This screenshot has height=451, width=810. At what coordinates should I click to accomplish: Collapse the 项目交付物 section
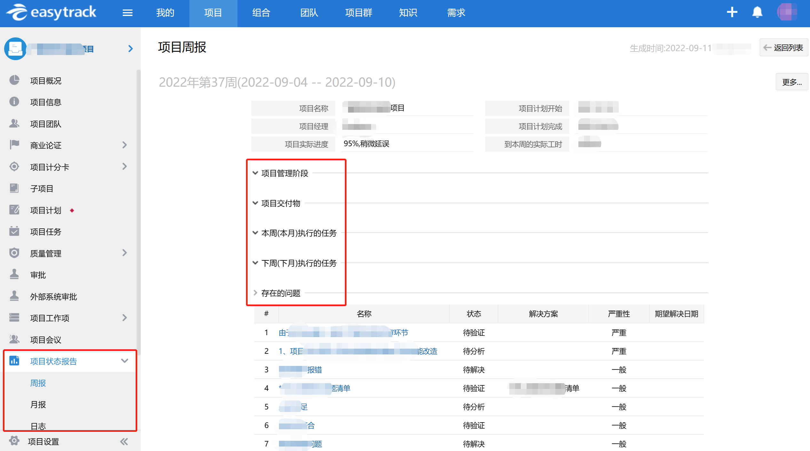(255, 203)
